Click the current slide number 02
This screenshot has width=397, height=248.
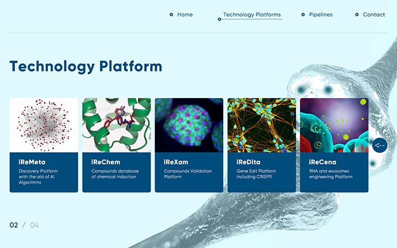click(14, 225)
